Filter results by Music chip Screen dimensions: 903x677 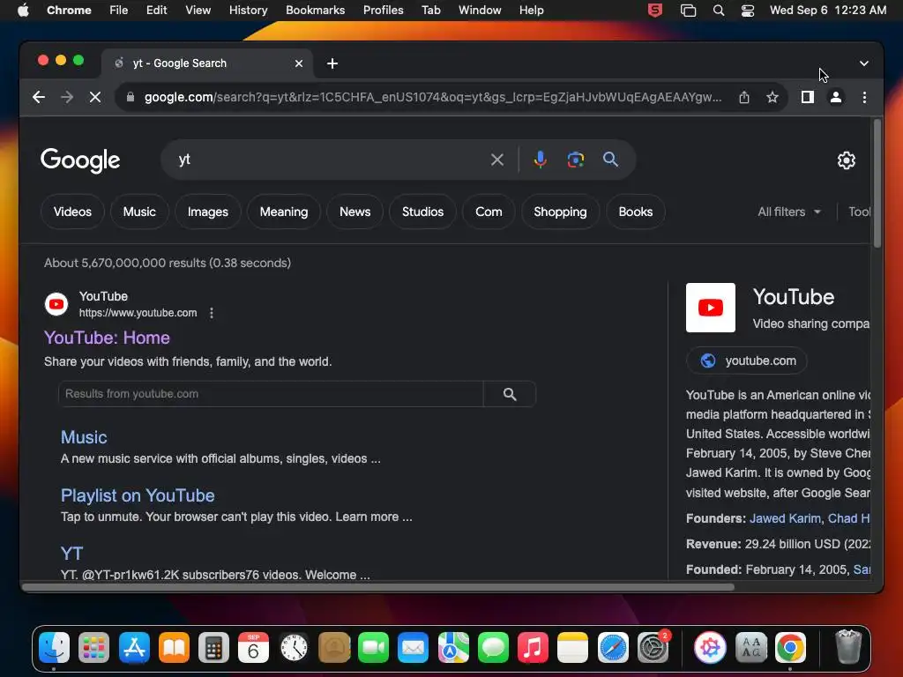click(x=139, y=212)
